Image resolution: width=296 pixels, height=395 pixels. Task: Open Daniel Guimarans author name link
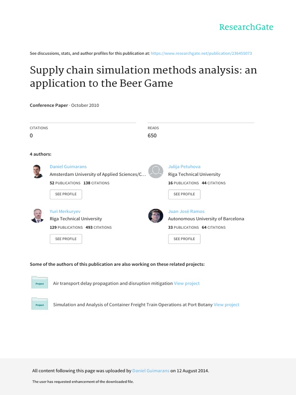[68, 167]
